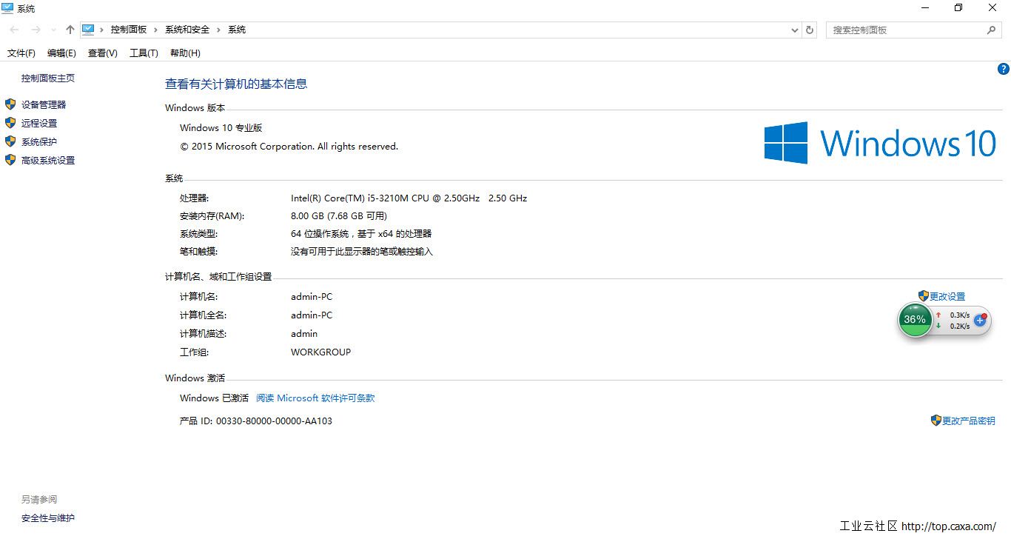Click admin in the 计算机描述 row

304,334
